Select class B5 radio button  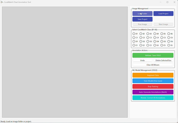click(x=162, y=34)
